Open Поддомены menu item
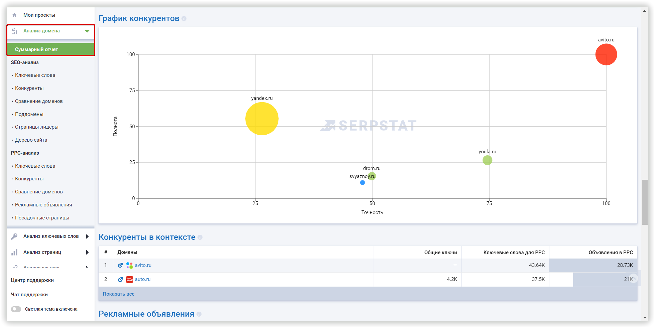This screenshot has width=655, height=328. (x=29, y=114)
